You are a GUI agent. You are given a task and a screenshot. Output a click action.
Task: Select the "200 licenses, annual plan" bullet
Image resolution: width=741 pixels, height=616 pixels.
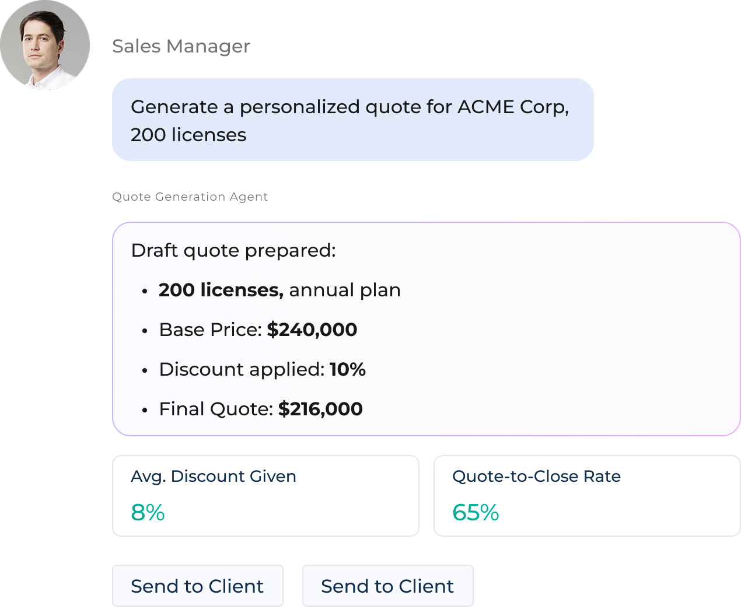[279, 290]
